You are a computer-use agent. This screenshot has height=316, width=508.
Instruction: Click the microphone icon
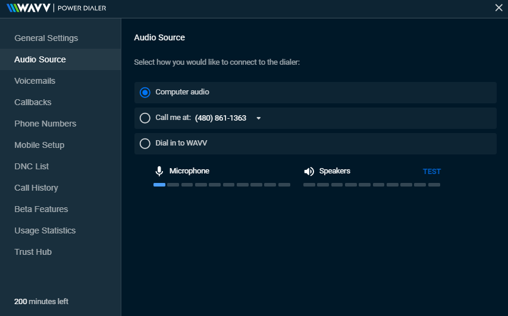coord(159,171)
